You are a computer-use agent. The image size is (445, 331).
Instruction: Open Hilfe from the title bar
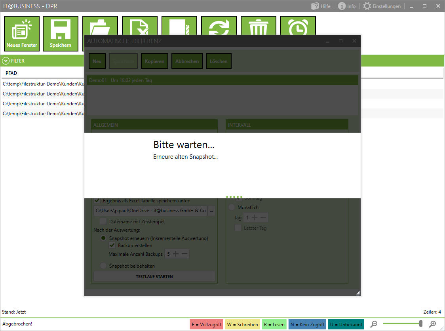[321, 6]
